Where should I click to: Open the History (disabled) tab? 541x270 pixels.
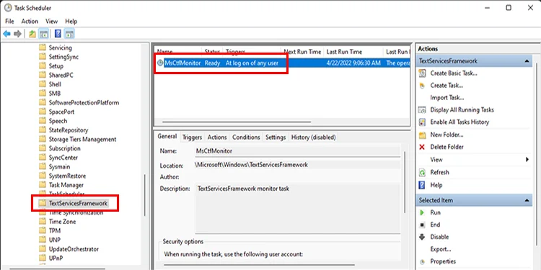[313, 137]
